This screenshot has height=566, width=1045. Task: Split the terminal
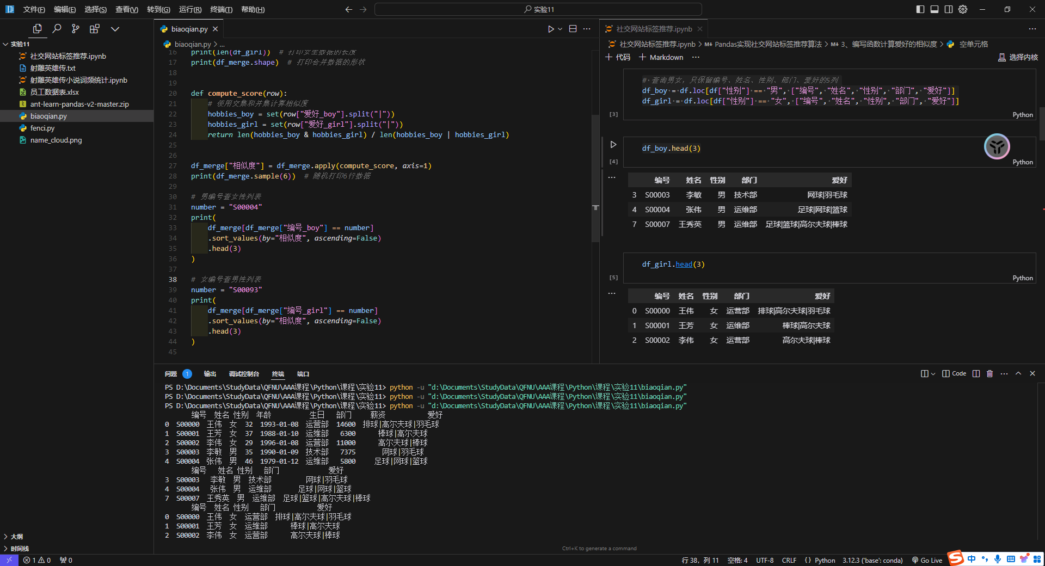pos(976,373)
